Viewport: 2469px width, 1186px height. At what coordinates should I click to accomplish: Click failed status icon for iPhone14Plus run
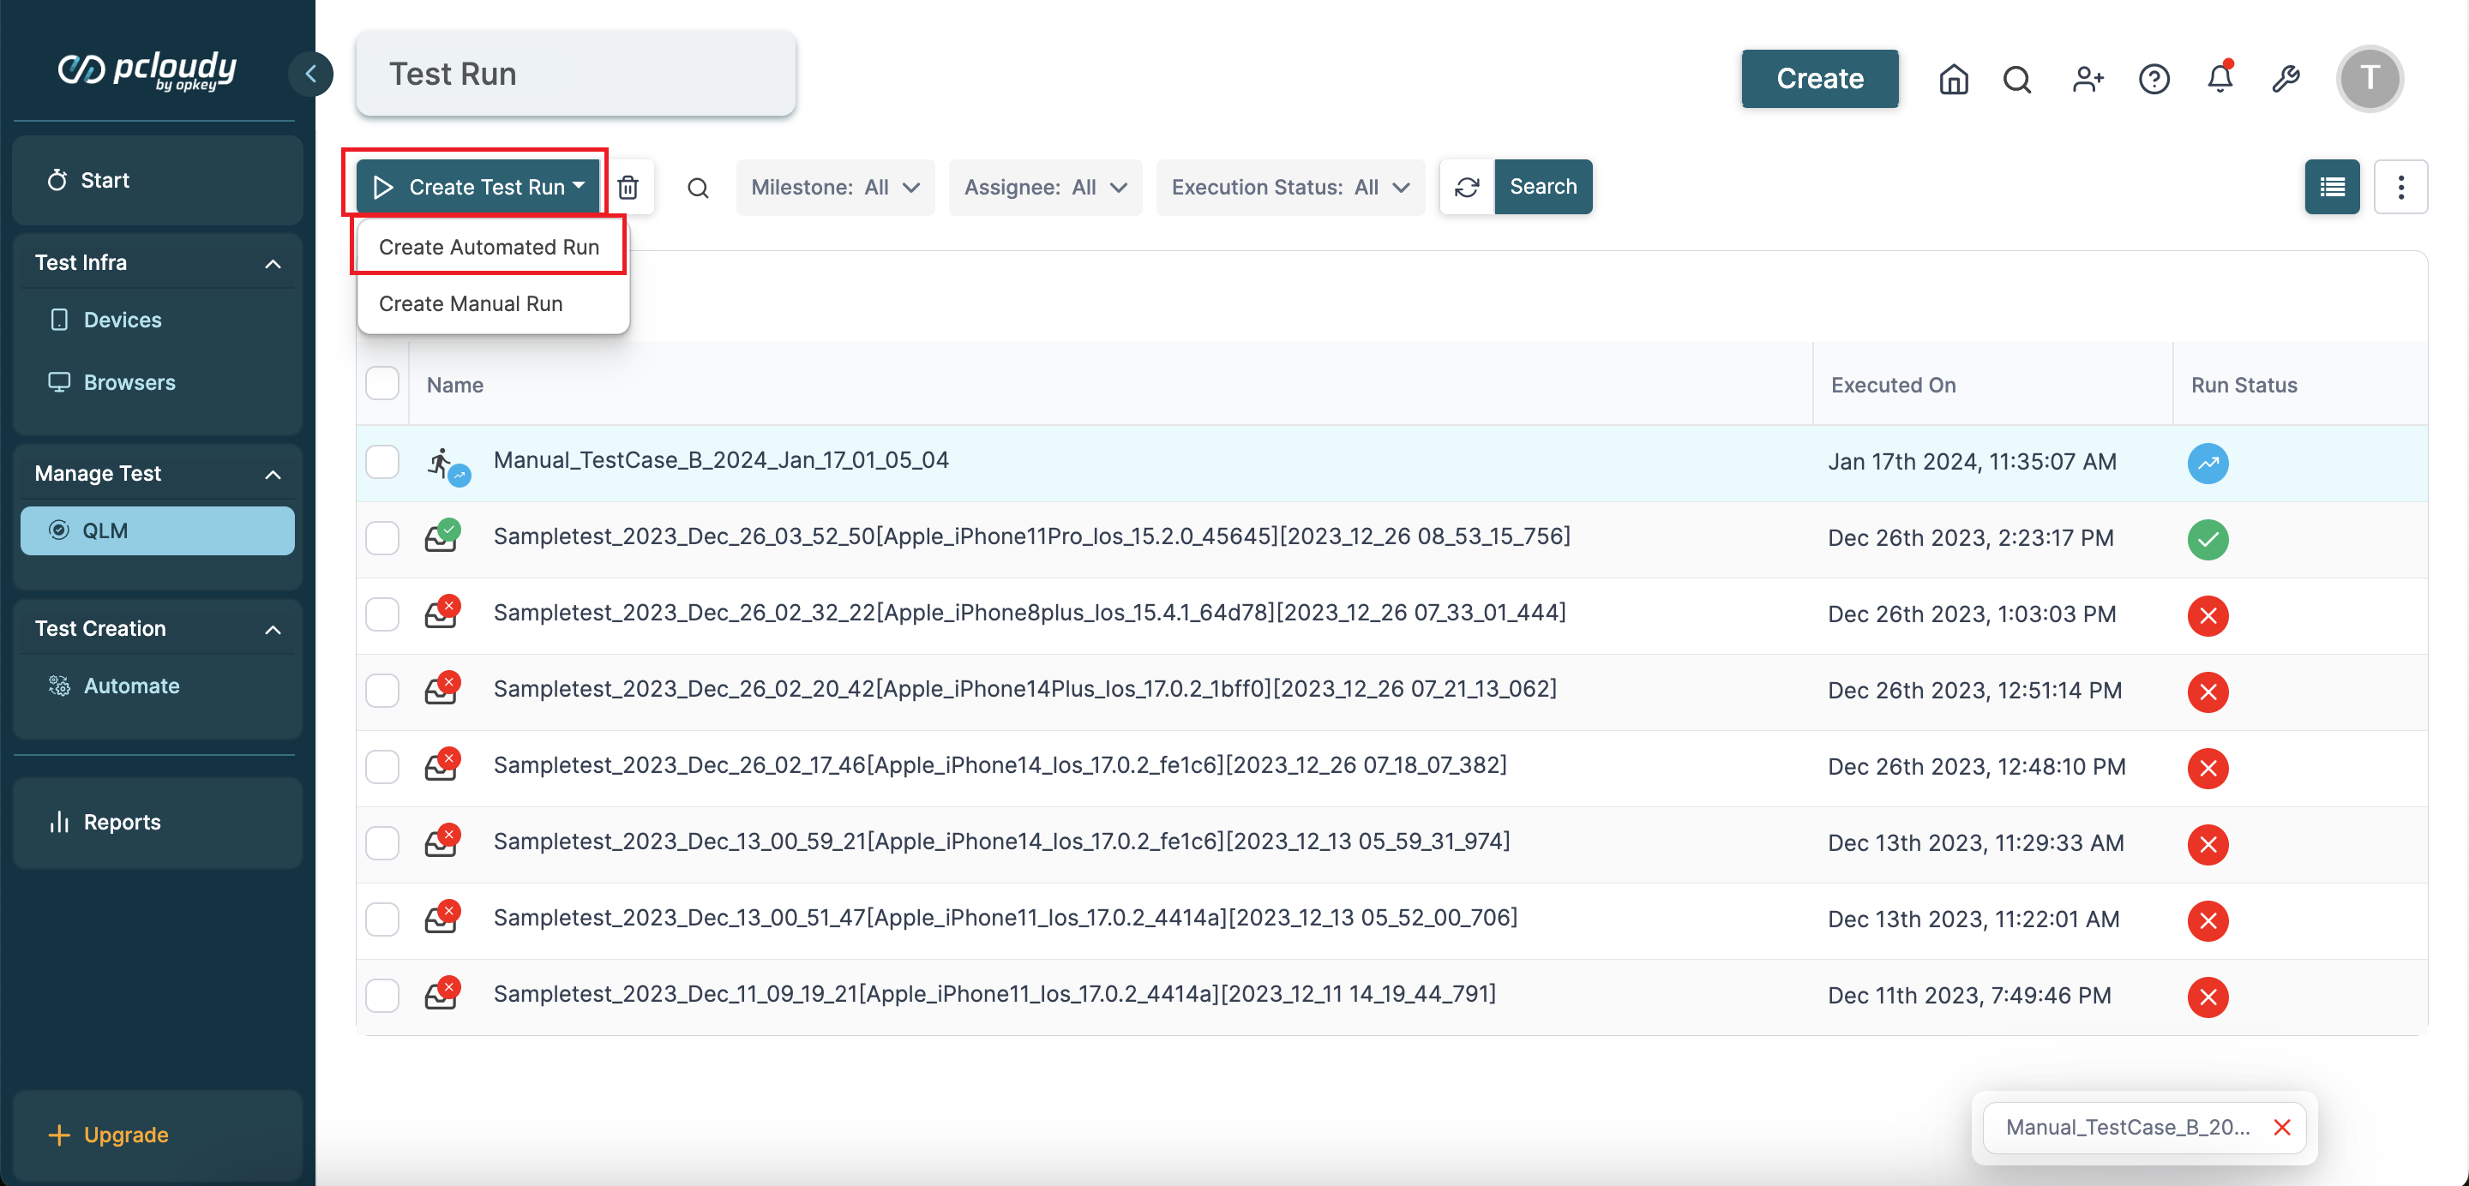(2208, 692)
